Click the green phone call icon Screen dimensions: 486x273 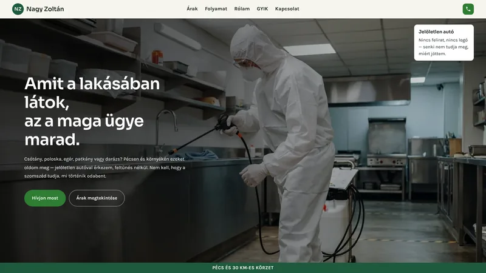point(468,9)
